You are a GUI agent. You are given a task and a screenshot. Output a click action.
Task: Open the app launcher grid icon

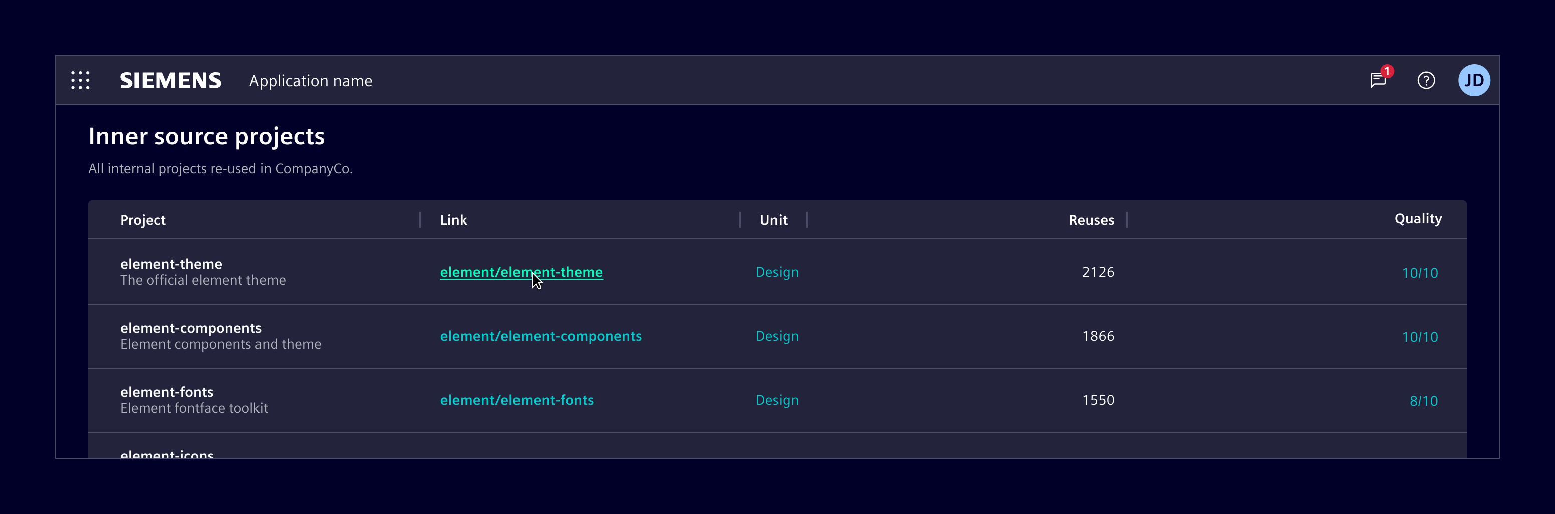tap(80, 80)
